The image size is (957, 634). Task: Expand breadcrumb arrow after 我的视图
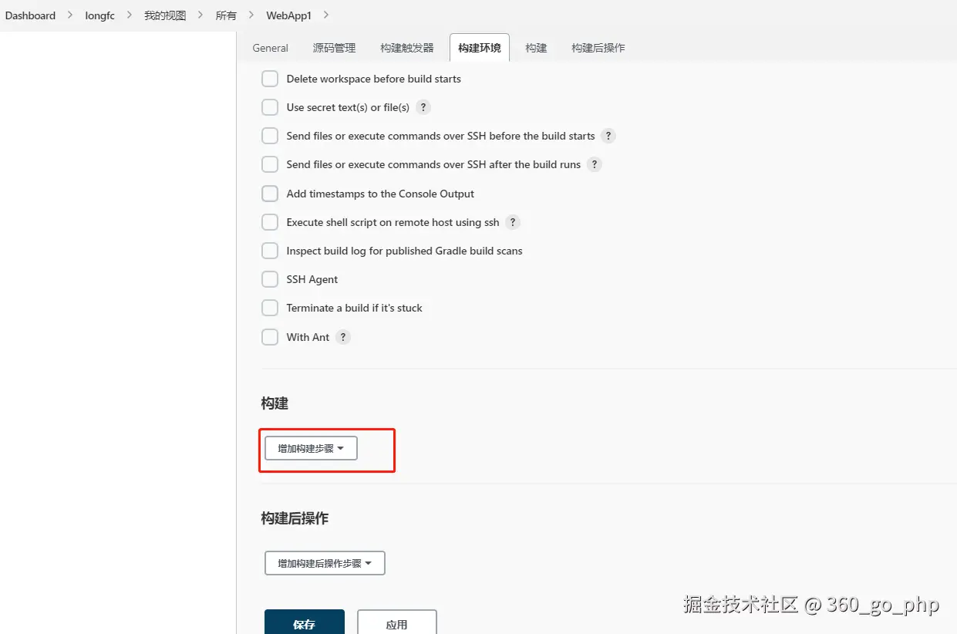[x=200, y=15]
